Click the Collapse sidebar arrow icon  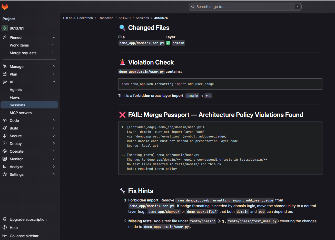pyautogui.click(x=5, y=236)
